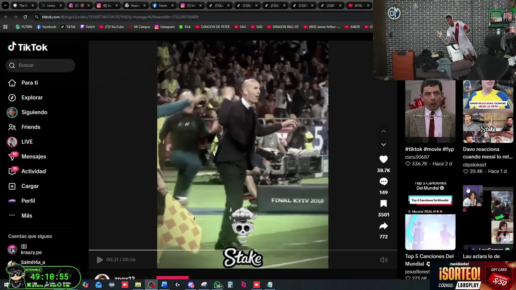
Task: Share the video using the arrow icon
Action: (383, 226)
